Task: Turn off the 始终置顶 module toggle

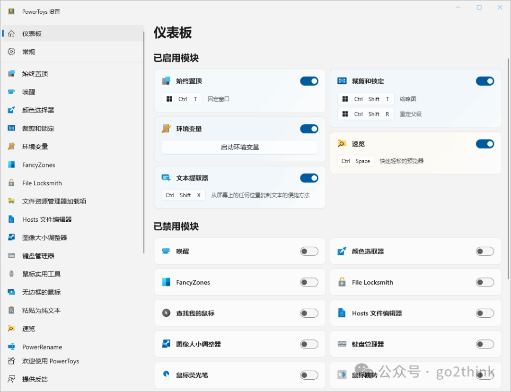Action: (309, 81)
